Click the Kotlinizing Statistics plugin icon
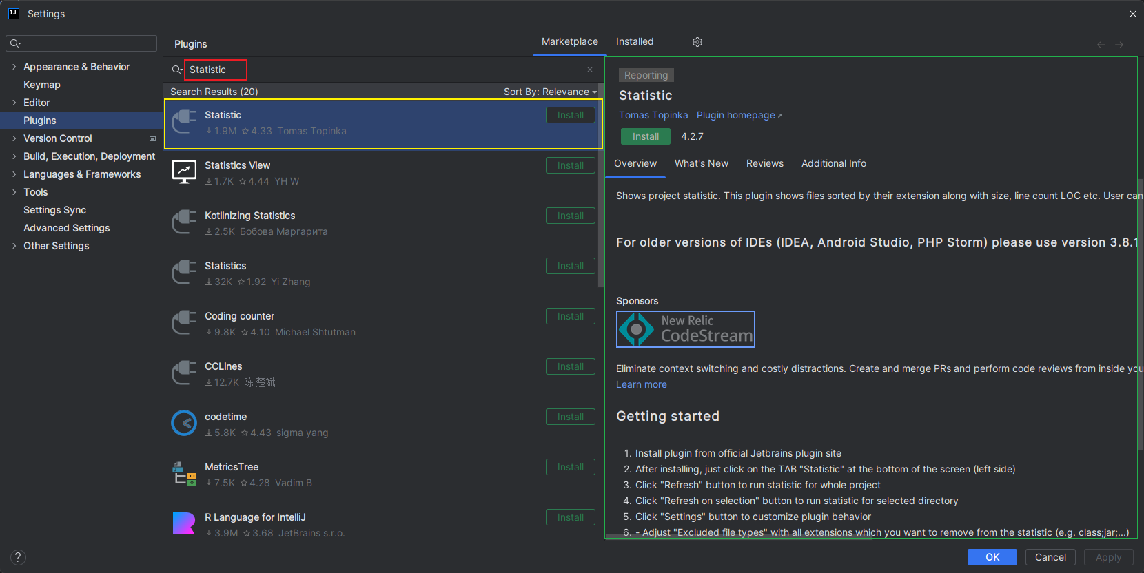Image resolution: width=1144 pixels, height=573 pixels. coord(184,223)
